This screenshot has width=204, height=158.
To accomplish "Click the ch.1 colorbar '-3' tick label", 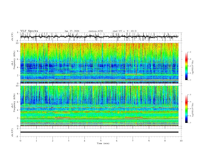I will pos(190,52).
